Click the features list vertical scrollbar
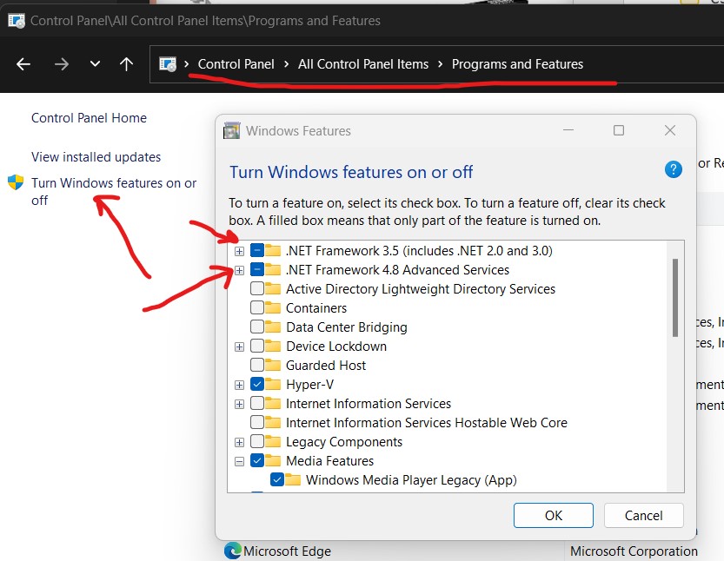The width and height of the screenshot is (724, 561). (x=674, y=298)
